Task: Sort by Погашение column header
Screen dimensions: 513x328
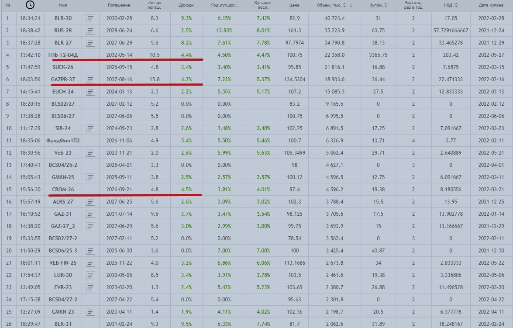Action: (x=119, y=5)
